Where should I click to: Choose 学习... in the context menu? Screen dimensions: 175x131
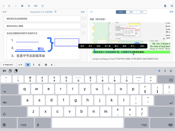point(133,46)
